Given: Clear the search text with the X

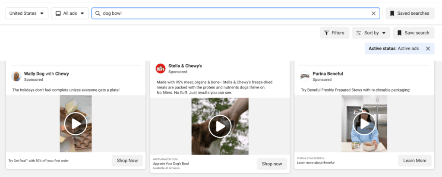Looking at the screenshot, I should [373, 13].
